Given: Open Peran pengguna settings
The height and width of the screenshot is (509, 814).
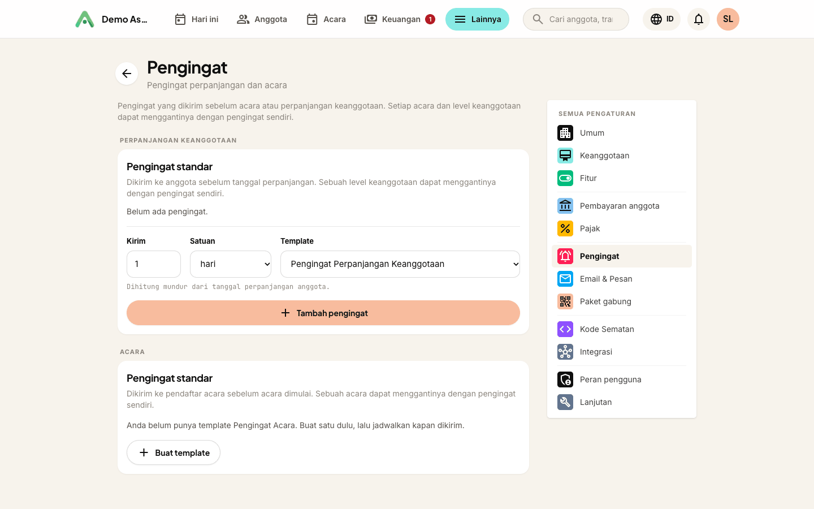Looking at the screenshot, I should point(622,379).
